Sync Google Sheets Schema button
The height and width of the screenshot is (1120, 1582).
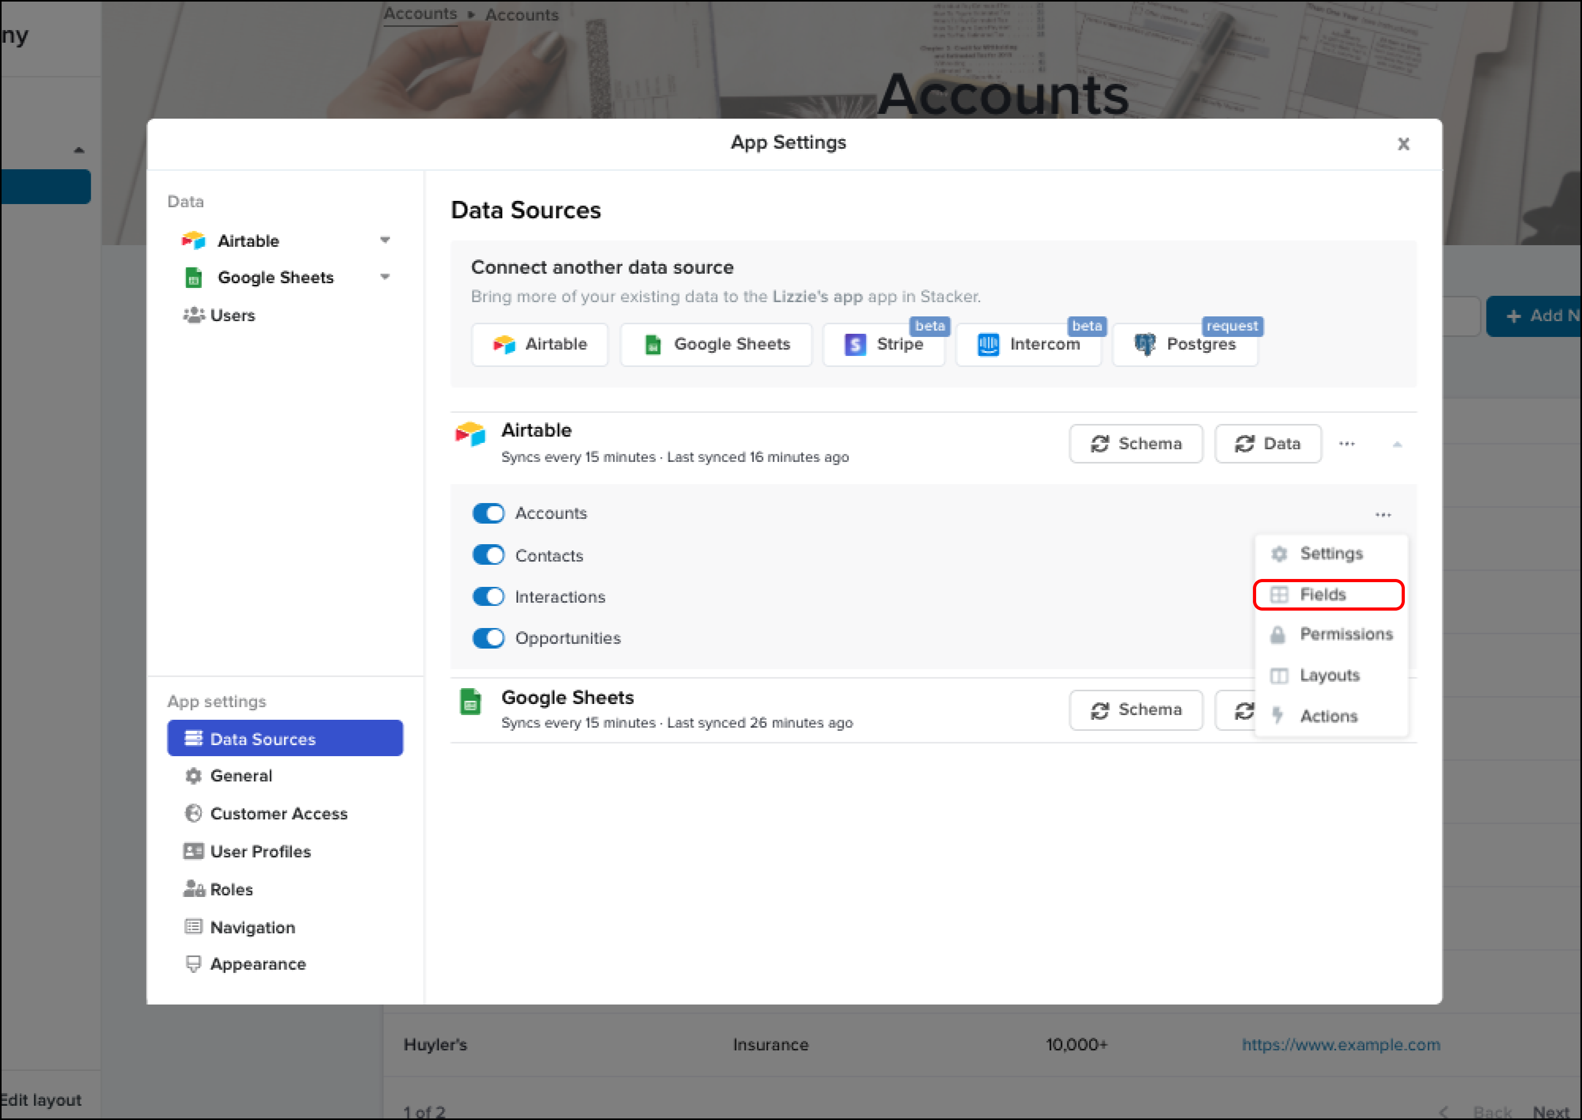coord(1136,710)
